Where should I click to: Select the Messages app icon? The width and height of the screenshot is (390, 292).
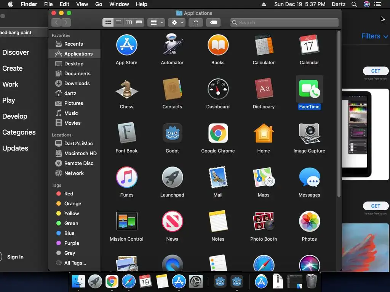[309, 177]
